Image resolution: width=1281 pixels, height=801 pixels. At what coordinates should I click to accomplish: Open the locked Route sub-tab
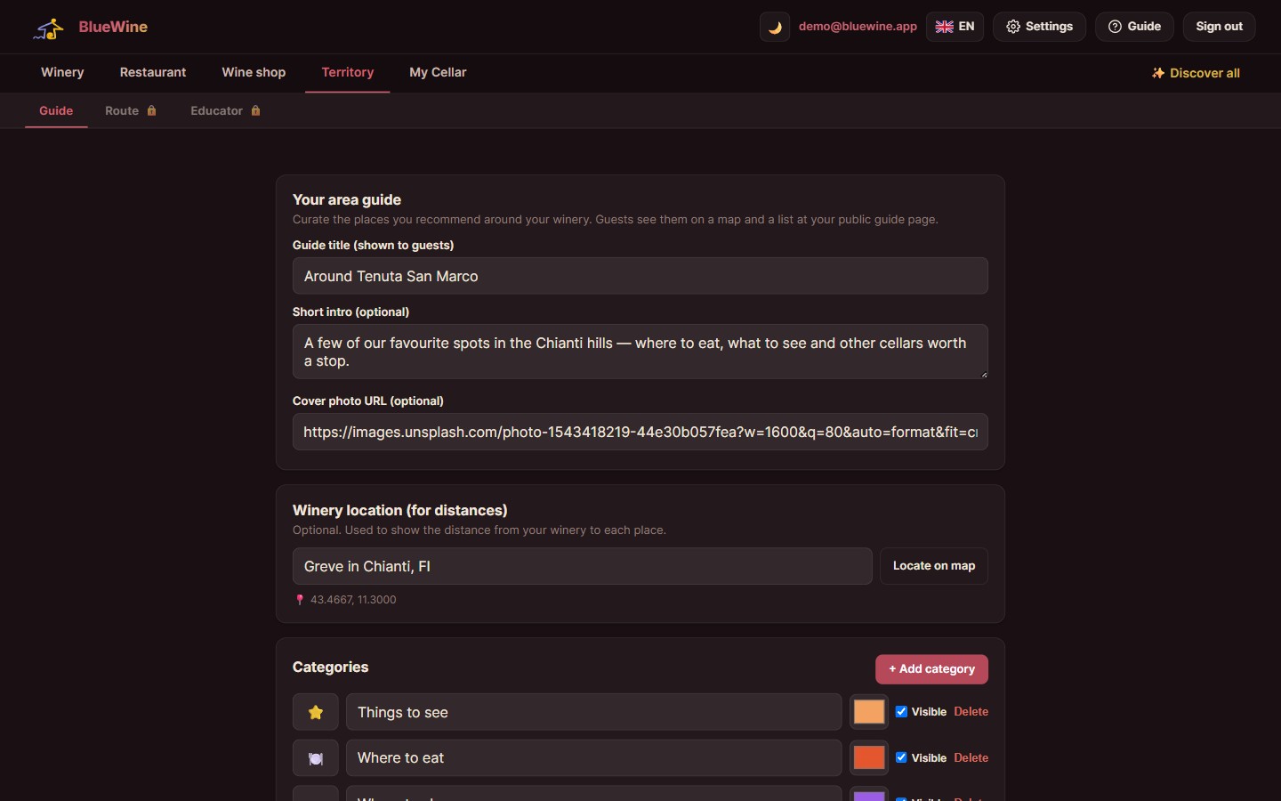131,110
